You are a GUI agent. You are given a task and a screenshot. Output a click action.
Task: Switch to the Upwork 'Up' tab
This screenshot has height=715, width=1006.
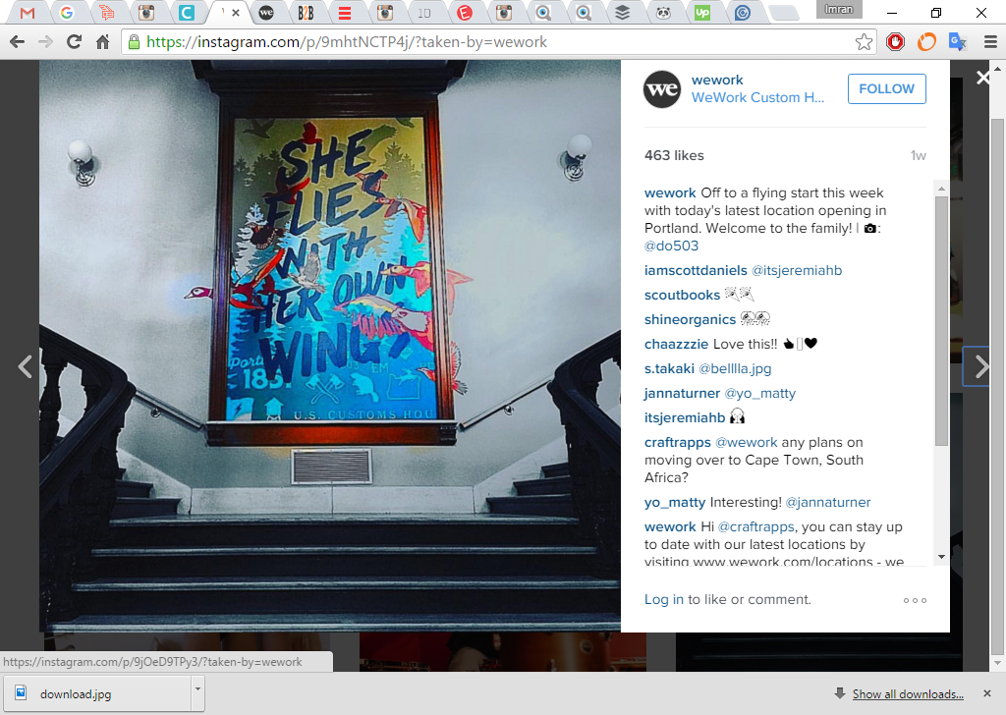(702, 12)
